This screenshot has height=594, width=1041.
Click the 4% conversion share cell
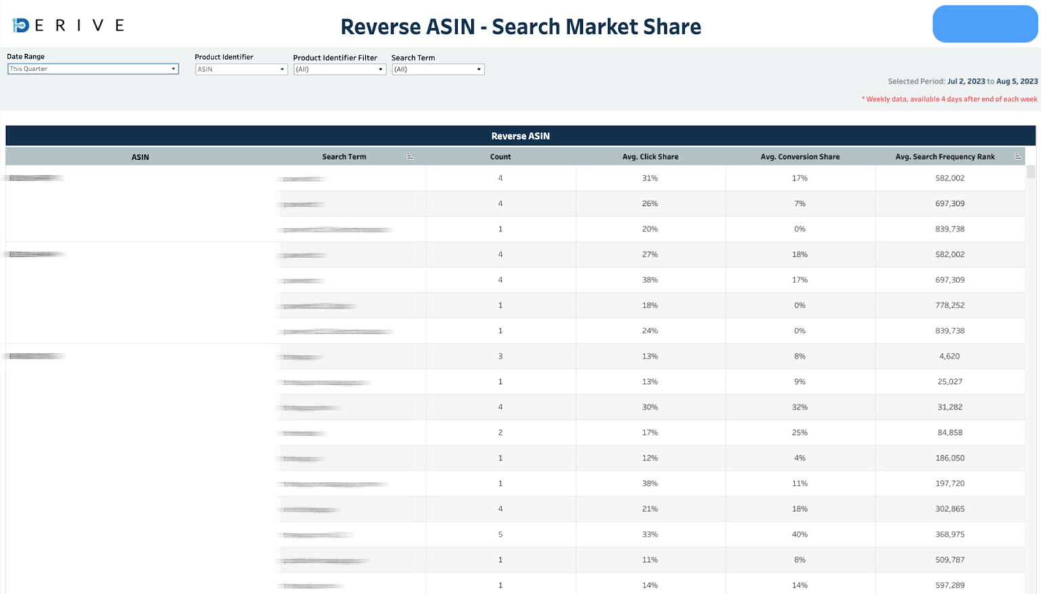point(800,458)
